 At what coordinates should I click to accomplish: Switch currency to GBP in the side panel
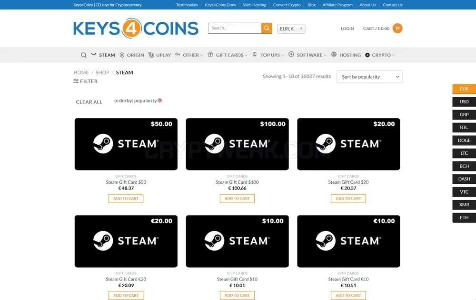pos(464,114)
